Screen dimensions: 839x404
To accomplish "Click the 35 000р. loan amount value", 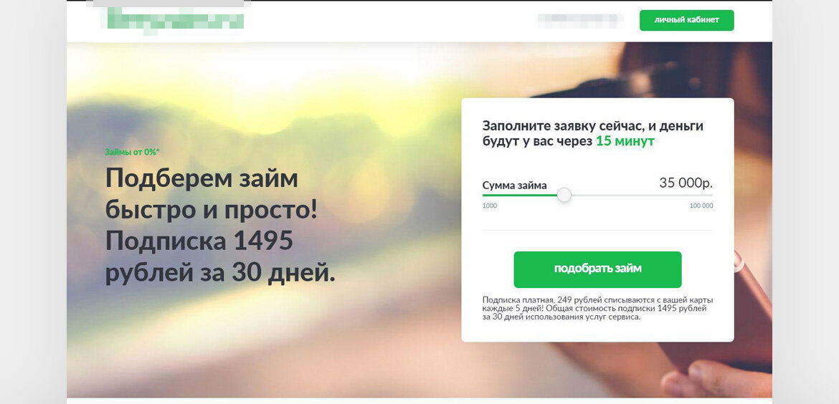I will 686,183.
